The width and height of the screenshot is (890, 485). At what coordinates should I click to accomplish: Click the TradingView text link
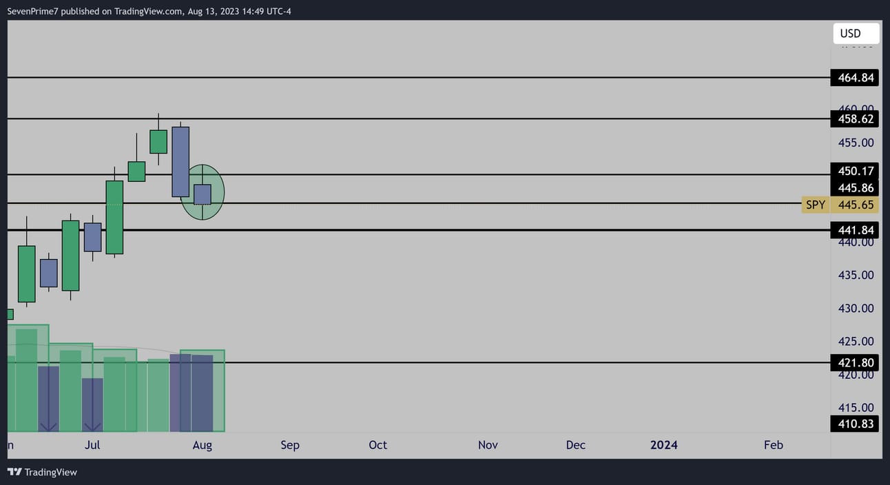(50, 472)
